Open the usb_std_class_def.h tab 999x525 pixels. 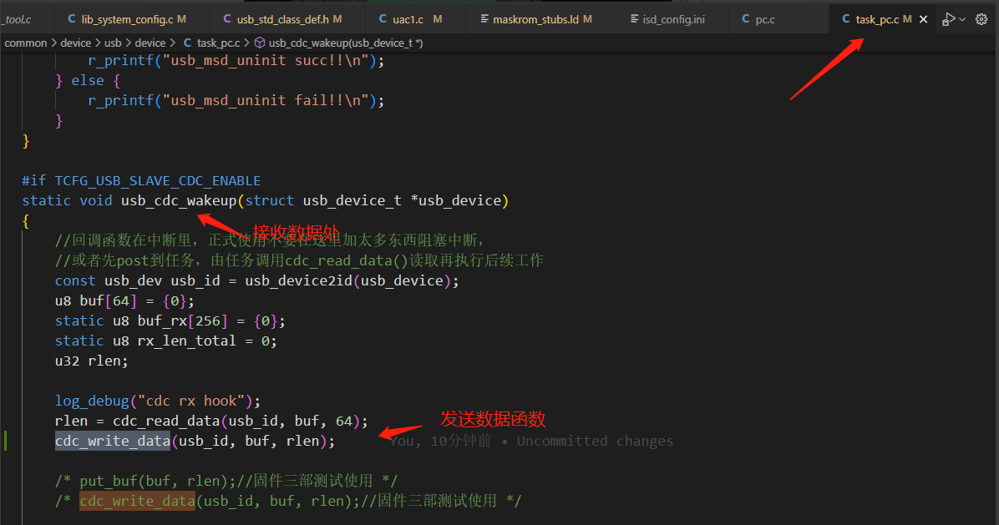282,20
